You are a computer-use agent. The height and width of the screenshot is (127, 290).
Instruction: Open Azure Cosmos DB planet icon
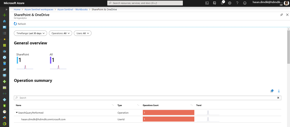click(5, 70)
